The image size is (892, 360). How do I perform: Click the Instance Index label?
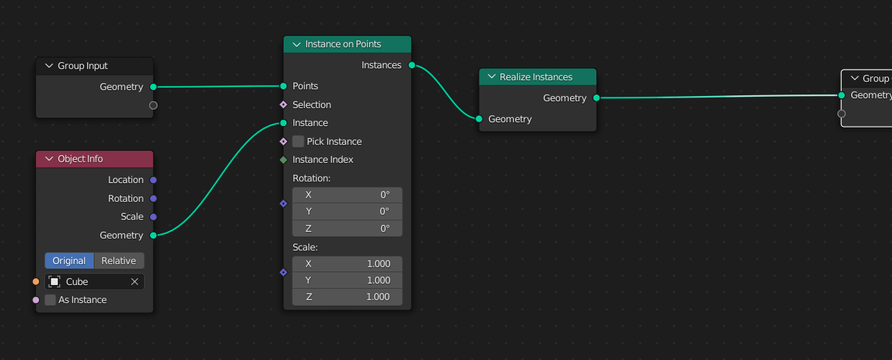[323, 160]
